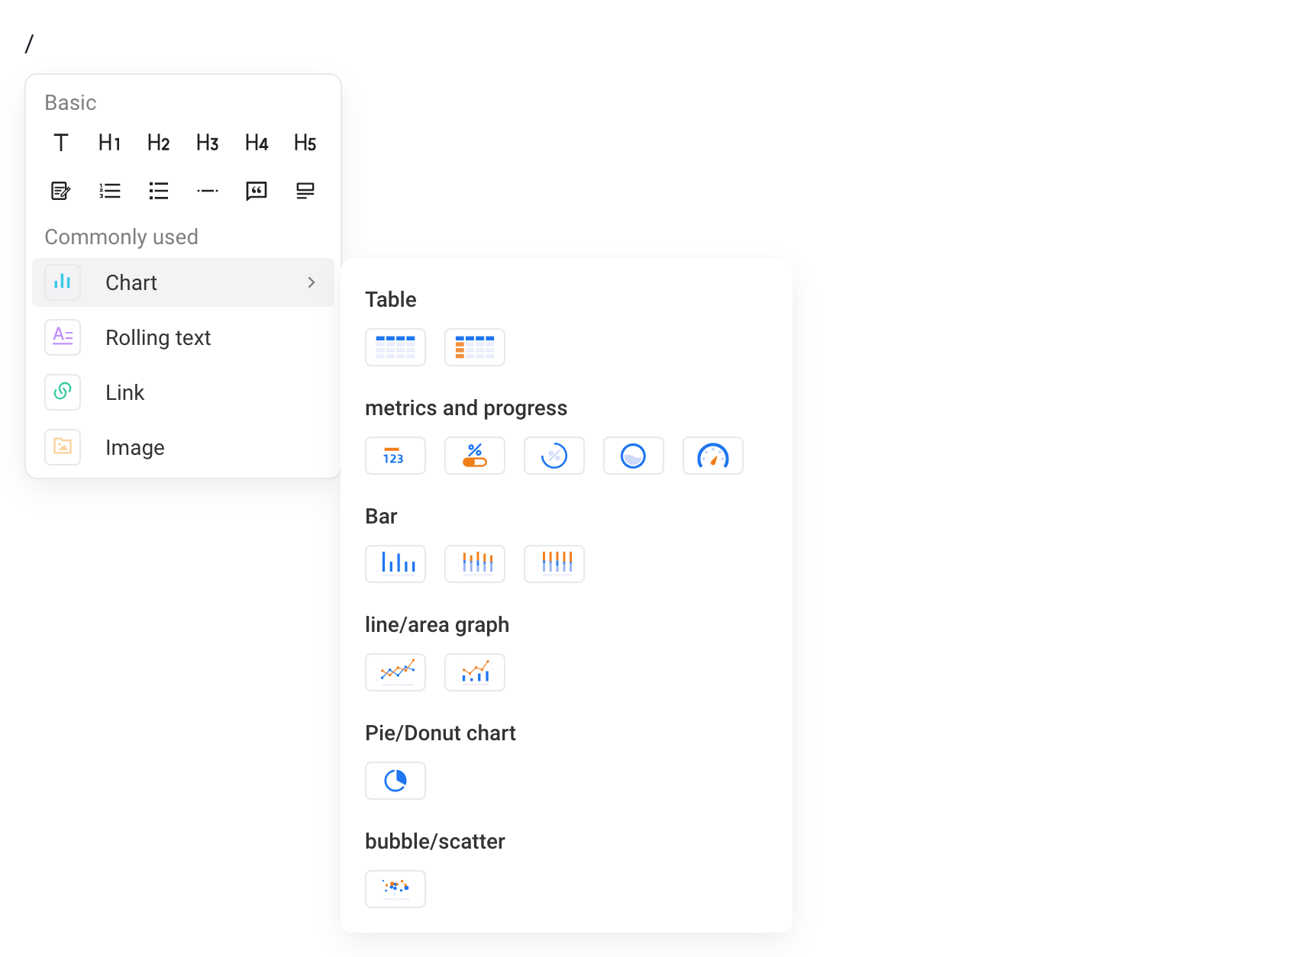This screenshot has width=1301, height=957.
Task: Insert a horizontal divider line
Action: 208,191
